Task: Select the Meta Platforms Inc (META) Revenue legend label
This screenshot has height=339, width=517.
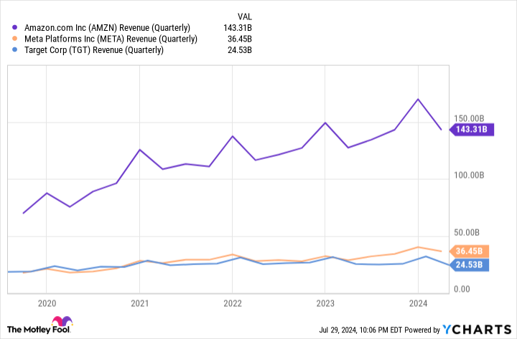Action: coord(111,39)
